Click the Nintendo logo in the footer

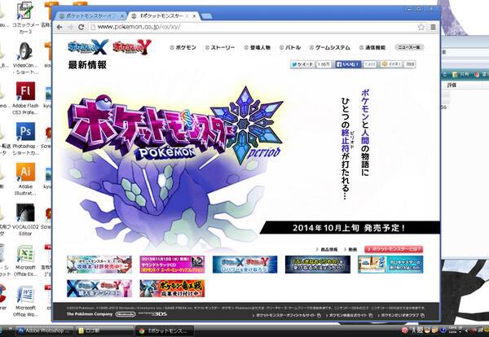[x=126, y=314]
